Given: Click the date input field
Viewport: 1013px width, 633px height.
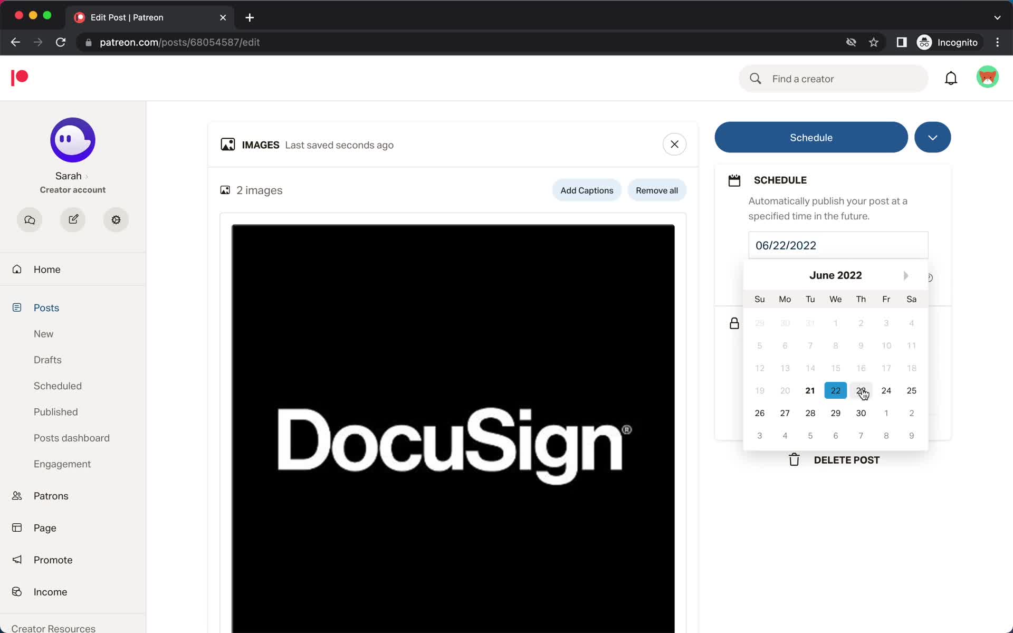Looking at the screenshot, I should [838, 245].
